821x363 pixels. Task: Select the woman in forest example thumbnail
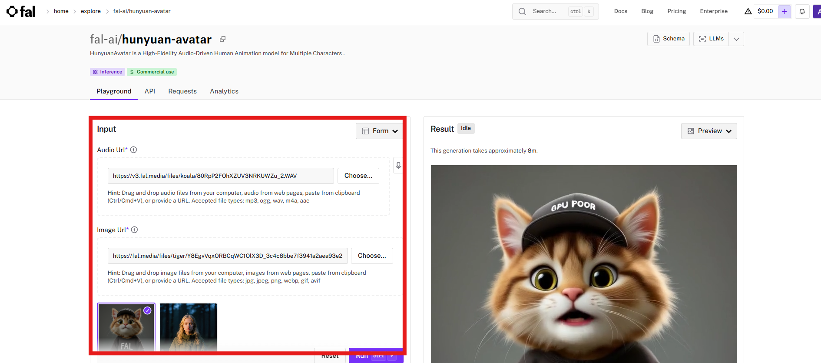coord(188,327)
